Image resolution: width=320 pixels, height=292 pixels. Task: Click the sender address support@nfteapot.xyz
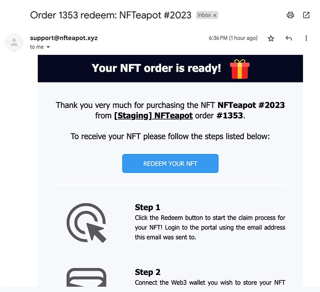coord(64,38)
